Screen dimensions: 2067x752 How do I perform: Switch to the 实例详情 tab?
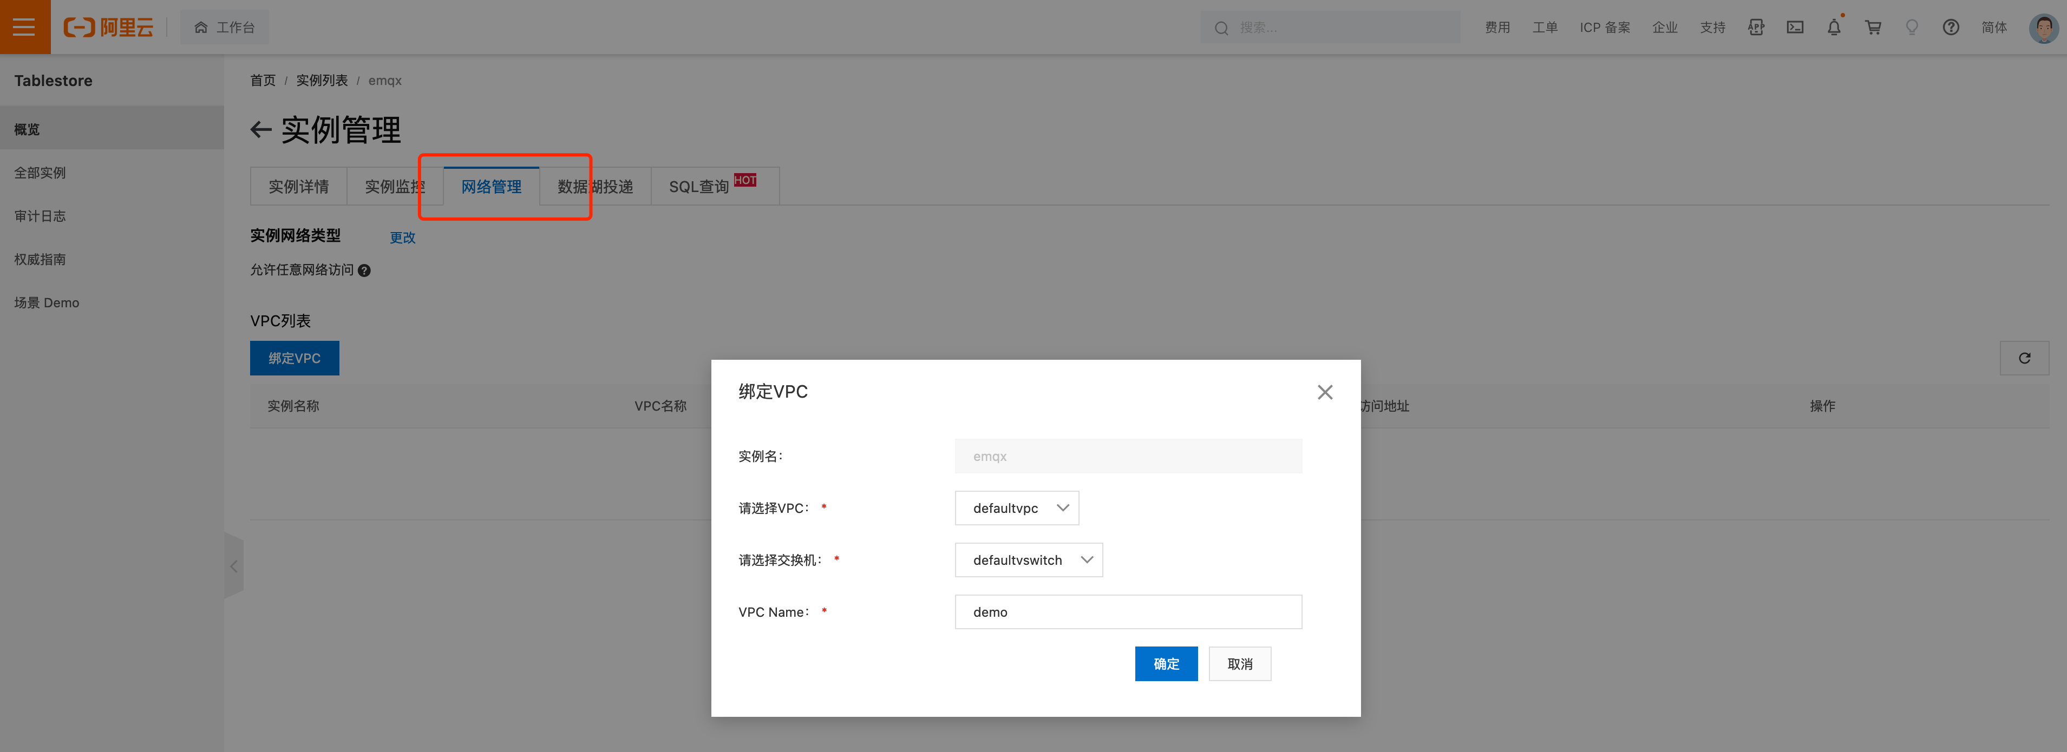298,187
